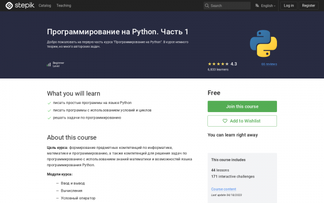Click the checkmark beside 'решать задачи по программированию'
Viewport: 324px width, 203px height.
coord(49,118)
